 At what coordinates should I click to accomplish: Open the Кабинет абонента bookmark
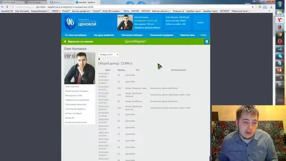click(x=161, y=11)
